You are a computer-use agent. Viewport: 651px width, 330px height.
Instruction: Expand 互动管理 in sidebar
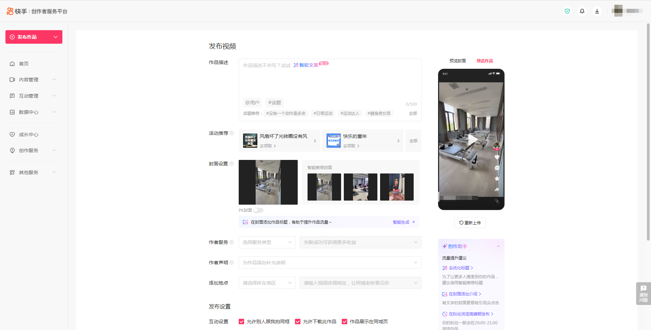pos(54,96)
